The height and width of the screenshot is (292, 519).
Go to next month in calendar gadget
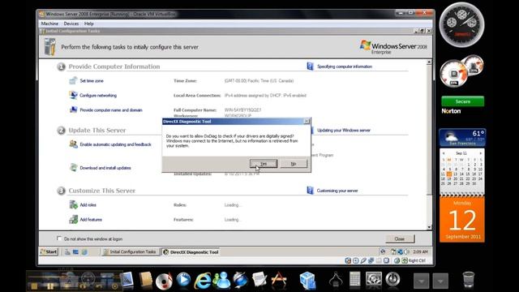[x=481, y=153]
